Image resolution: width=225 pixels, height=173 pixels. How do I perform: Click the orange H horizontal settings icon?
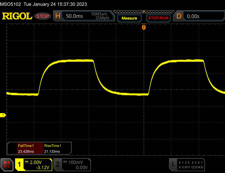coord(58,16)
